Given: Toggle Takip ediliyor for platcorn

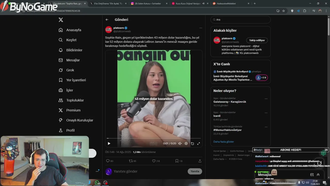Looking at the screenshot, I should (257, 40).
